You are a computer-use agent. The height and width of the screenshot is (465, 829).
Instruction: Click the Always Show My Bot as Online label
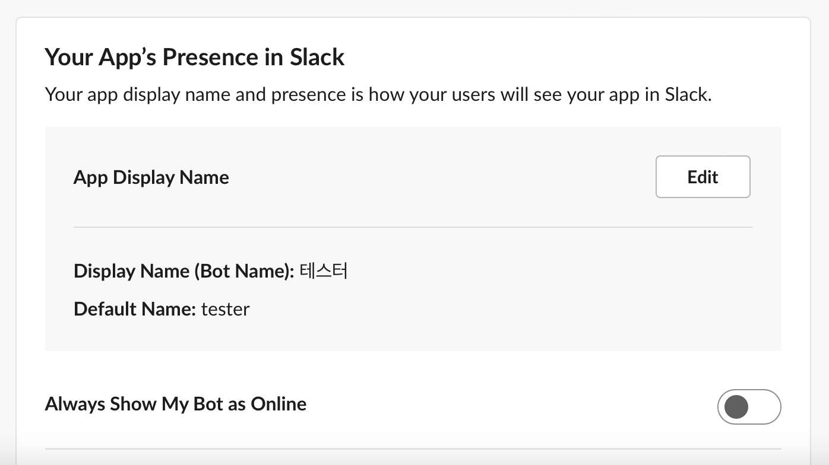pyautogui.click(x=176, y=404)
